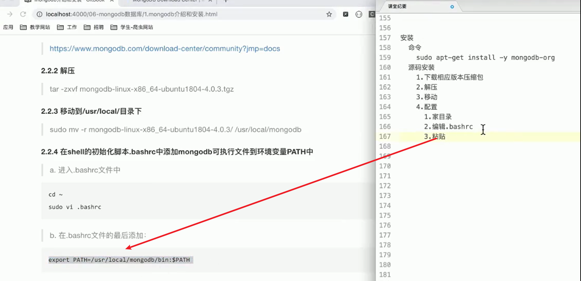Click editor line 1.下载相应版本压缩包
581x281 pixels.
pos(450,77)
